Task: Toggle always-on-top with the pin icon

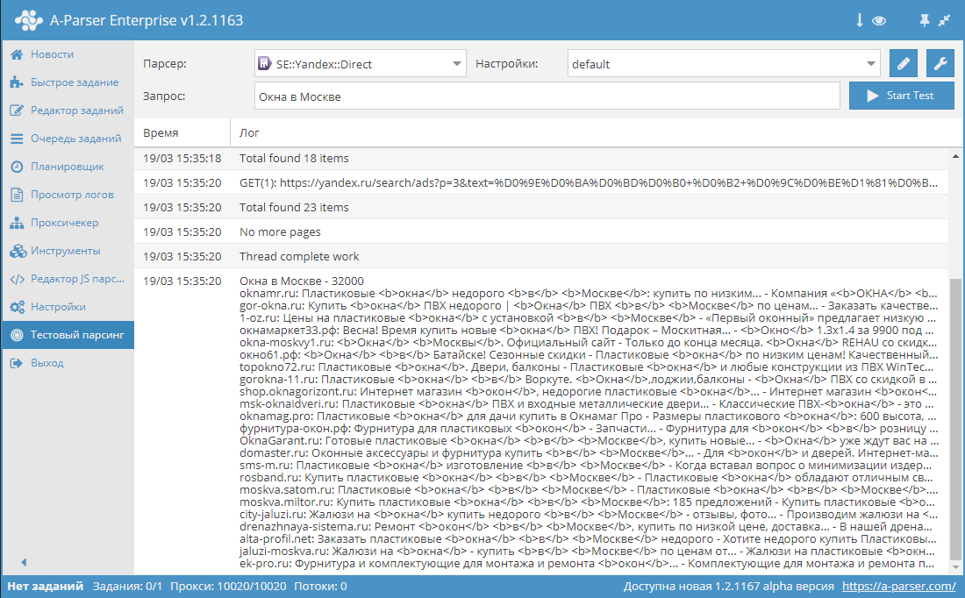Action: pos(924,19)
